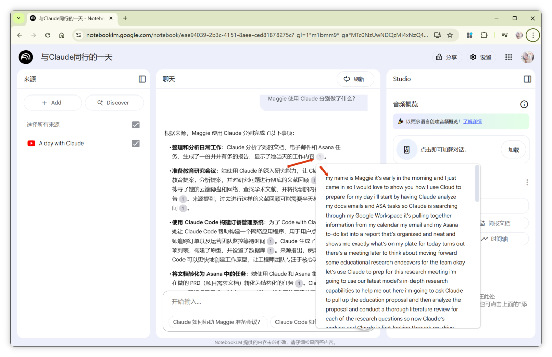Open the 设置 settings button
This screenshot has height=357, width=552.
coord(481,57)
